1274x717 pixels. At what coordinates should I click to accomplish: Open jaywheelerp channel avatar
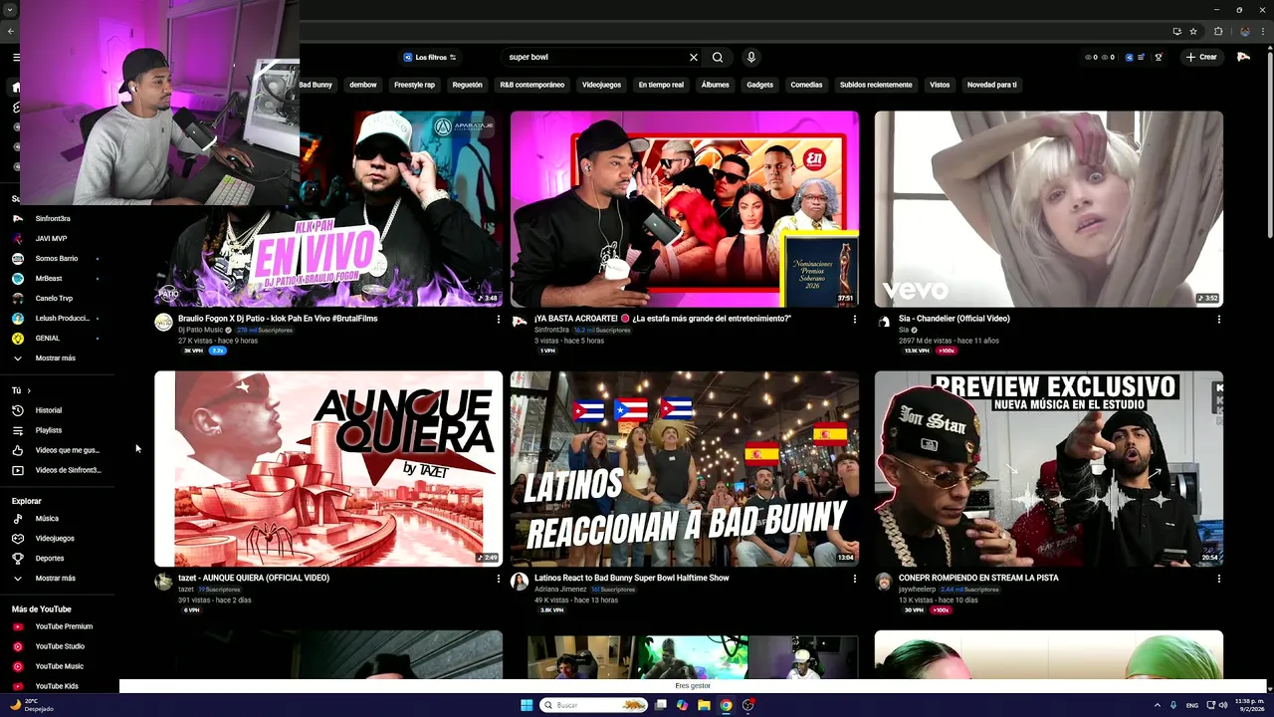(883, 582)
